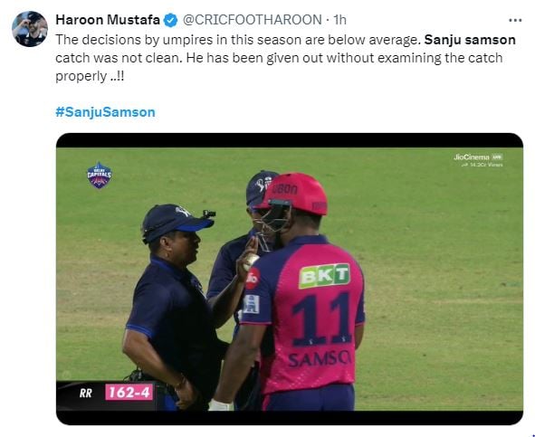Click the 1h tweet timestamp
Image resolution: width=535 pixels, height=437 pixels.
[x=339, y=20]
